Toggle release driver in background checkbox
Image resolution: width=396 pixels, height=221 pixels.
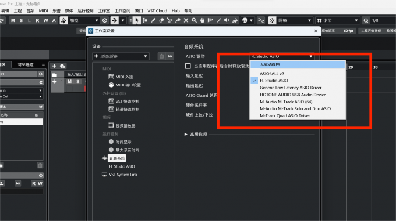(188, 66)
